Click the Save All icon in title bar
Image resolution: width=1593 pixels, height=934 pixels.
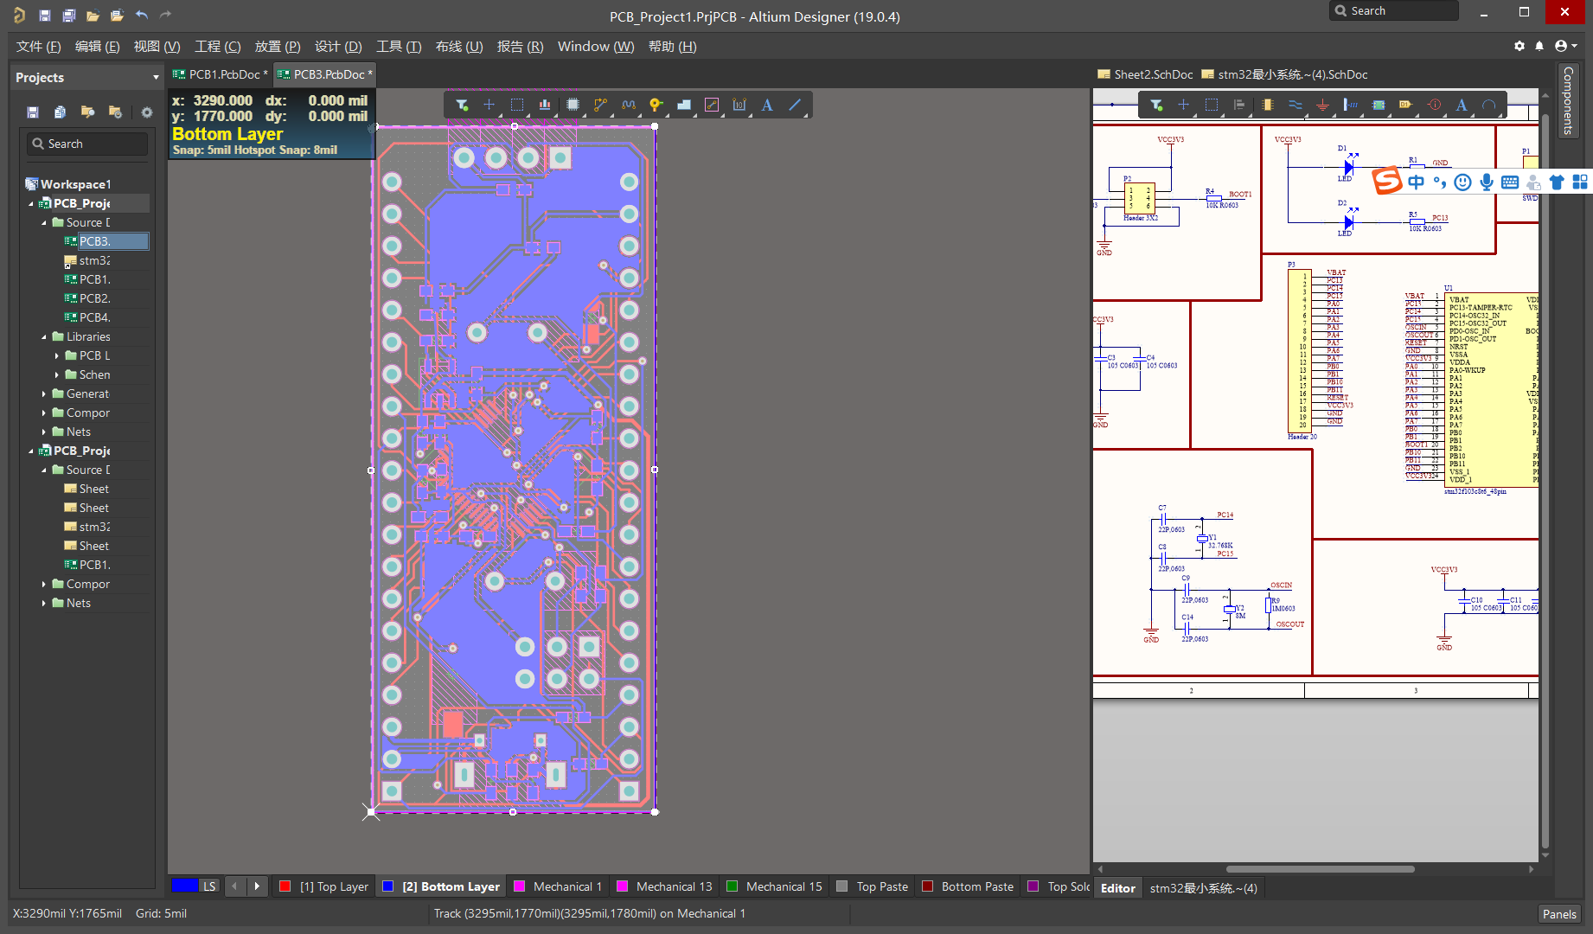pyautogui.click(x=69, y=16)
